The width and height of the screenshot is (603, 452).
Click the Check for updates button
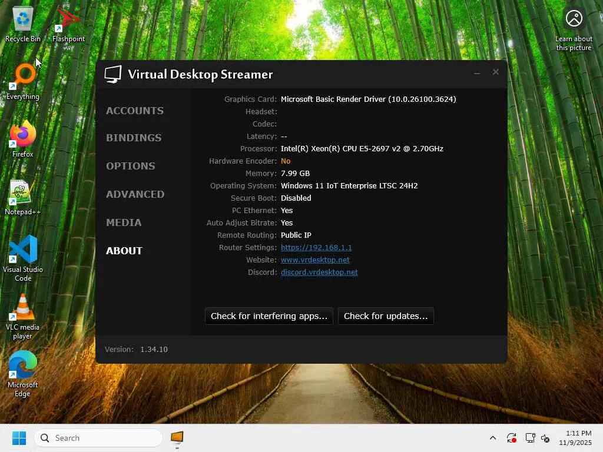(386, 316)
